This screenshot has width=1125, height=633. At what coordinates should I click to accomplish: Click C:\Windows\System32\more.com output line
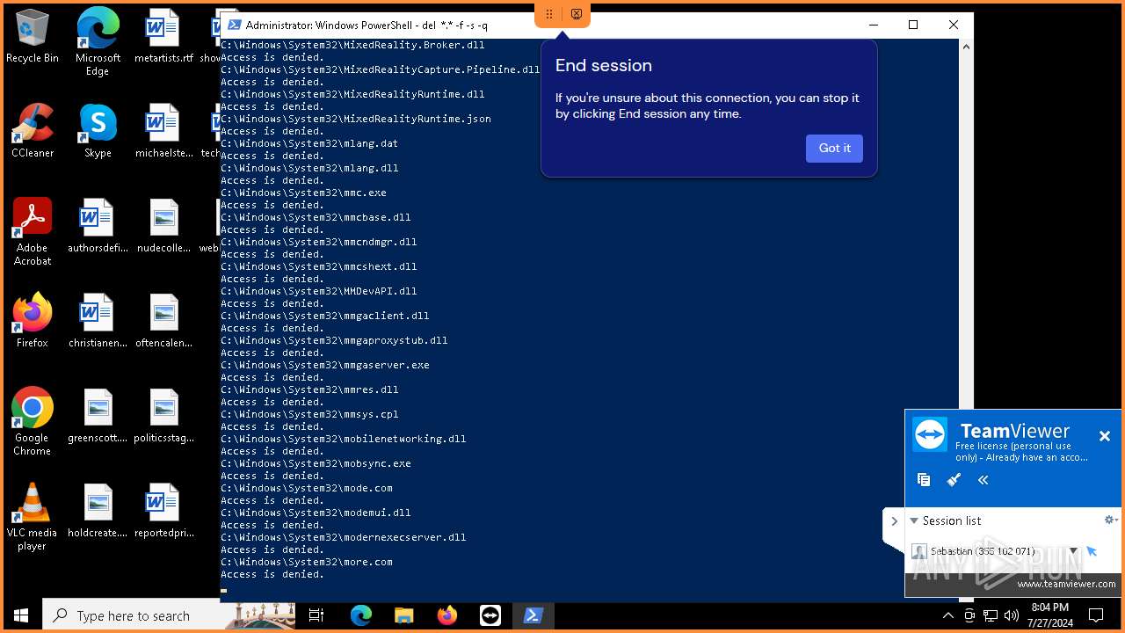pyautogui.click(x=307, y=562)
